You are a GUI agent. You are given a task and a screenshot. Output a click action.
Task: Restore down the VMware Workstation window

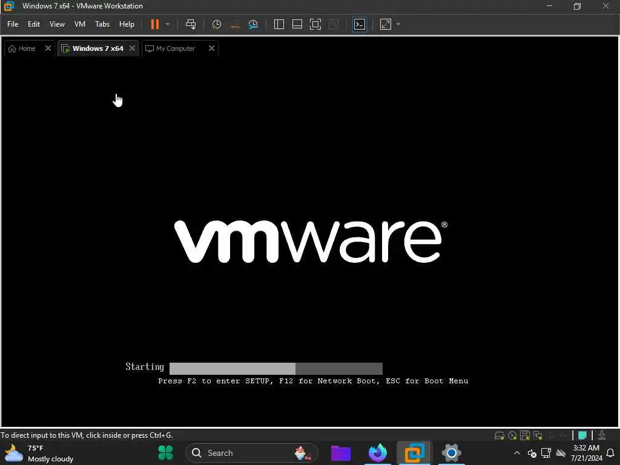577,6
